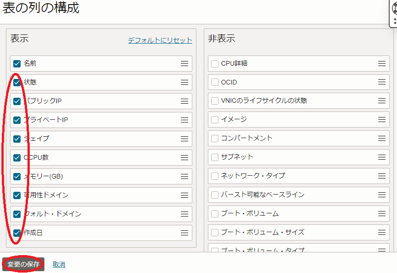Click the drag handle for イメージ row
Viewport: 397px width, 273px height.
coord(382,120)
